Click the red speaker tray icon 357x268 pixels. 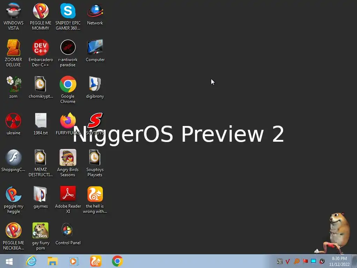[322, 261]
